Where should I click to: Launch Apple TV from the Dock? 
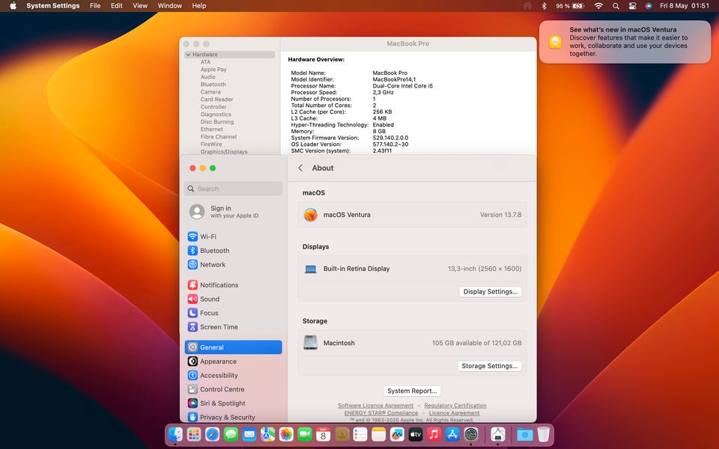(x=416, y=434)
